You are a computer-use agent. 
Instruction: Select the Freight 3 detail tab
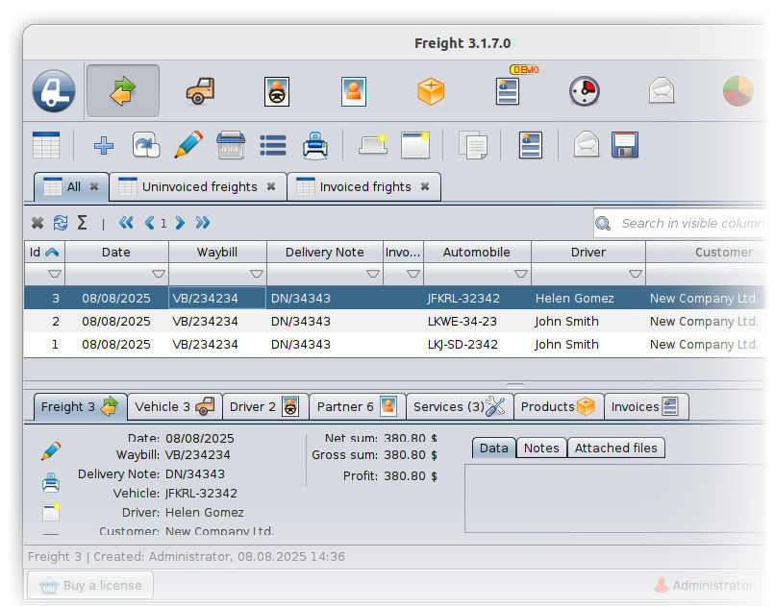pyautogui.click(x=80, y=406)
